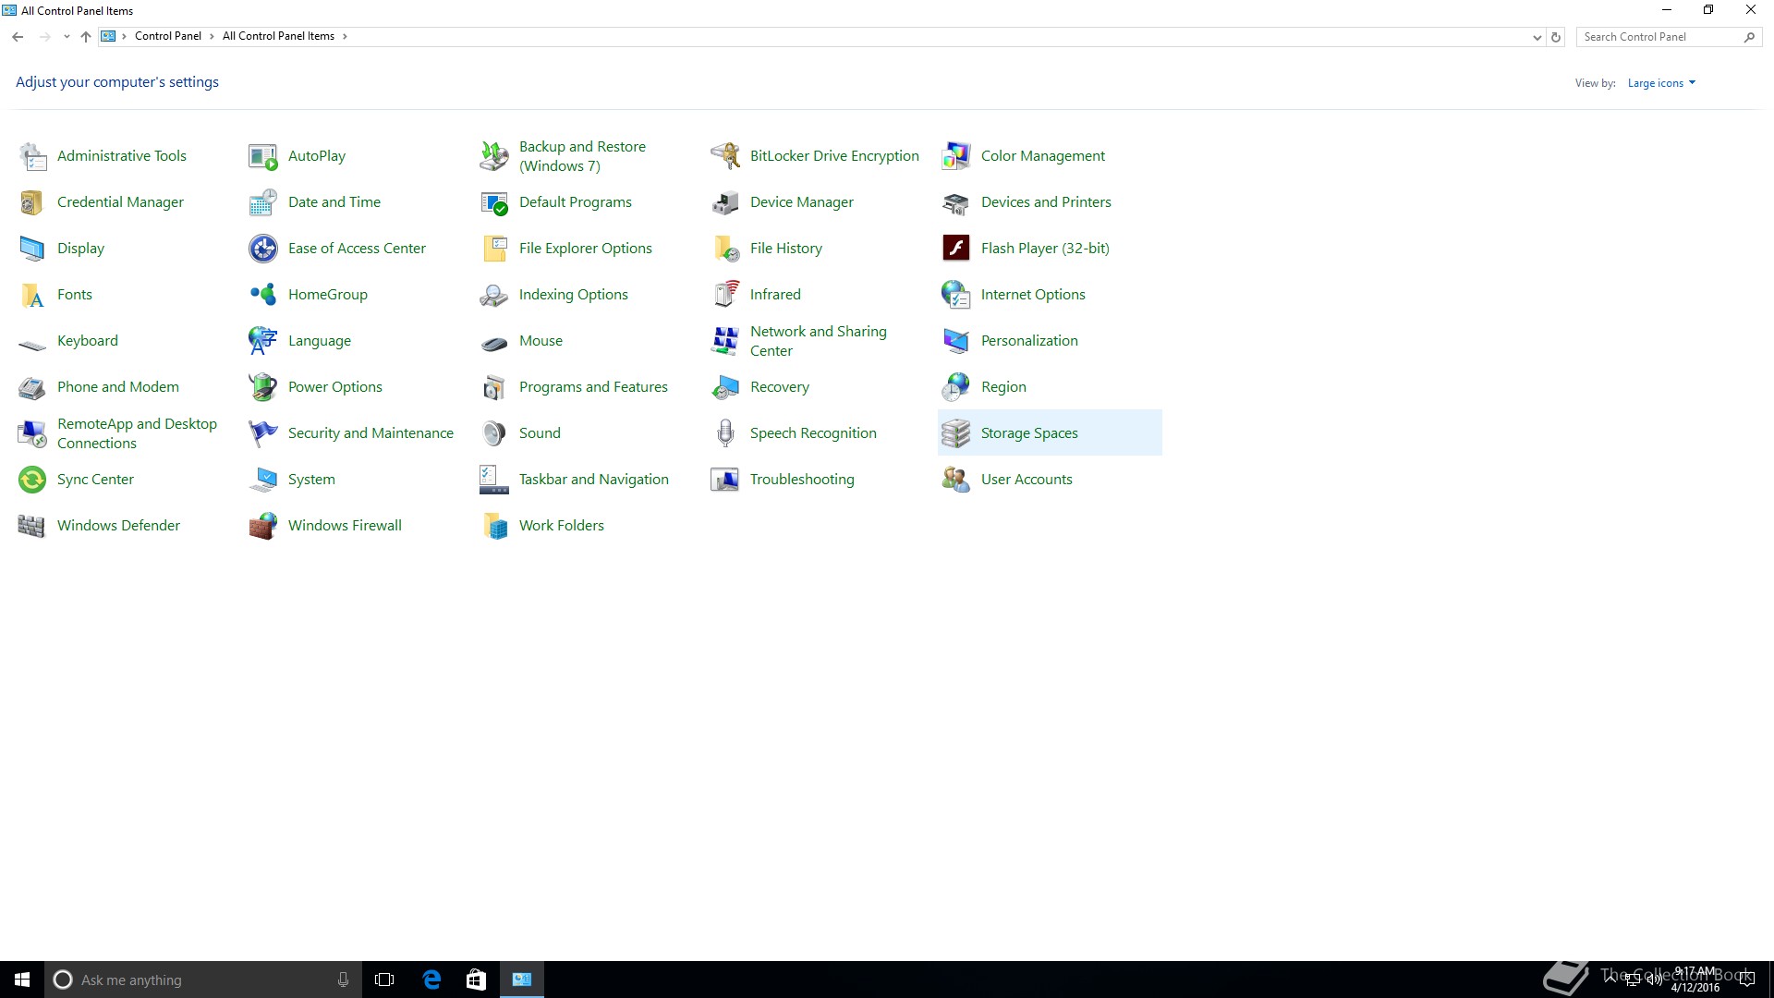Image resolution: width=1774 pixels, height=998 pixels.
Task: Click the File Explorer Options icon
Action: point(494,249)
